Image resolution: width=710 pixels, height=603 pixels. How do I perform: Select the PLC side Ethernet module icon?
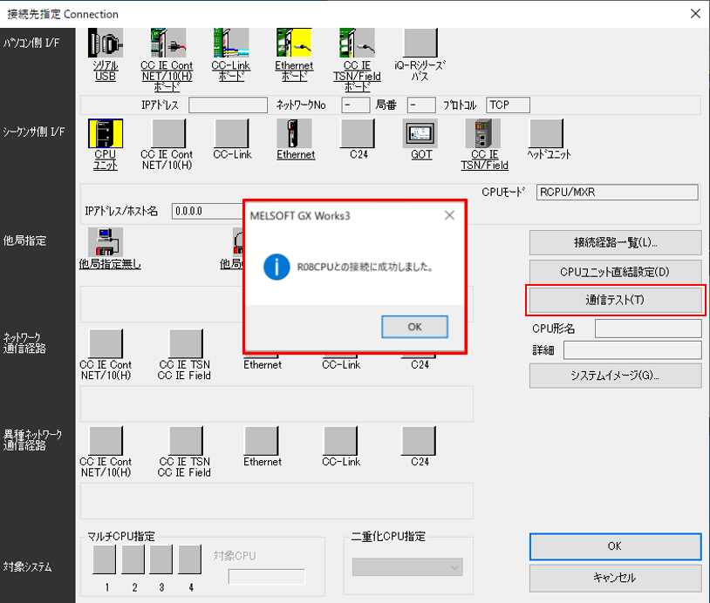(x=295, y=134)
